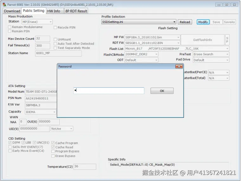Click the Fail Timeout(s) field
The width and height of the screenshot is (241, 181).
tap(42, 46)
